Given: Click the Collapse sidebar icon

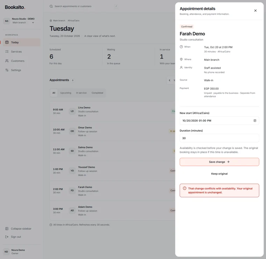Looking at the screenshot, I should point(7,229).
